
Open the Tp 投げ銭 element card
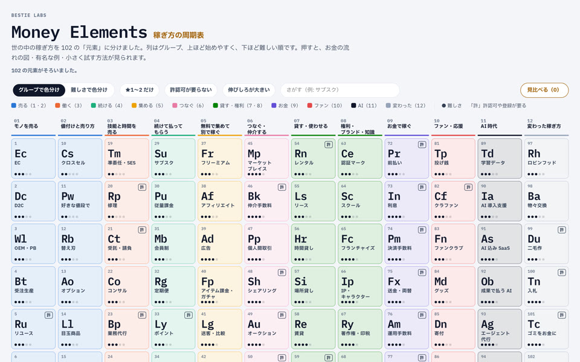[453, 159]
